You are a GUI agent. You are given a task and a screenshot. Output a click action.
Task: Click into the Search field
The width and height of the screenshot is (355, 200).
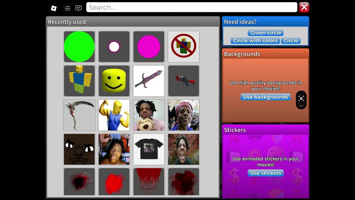pos(192,7)
